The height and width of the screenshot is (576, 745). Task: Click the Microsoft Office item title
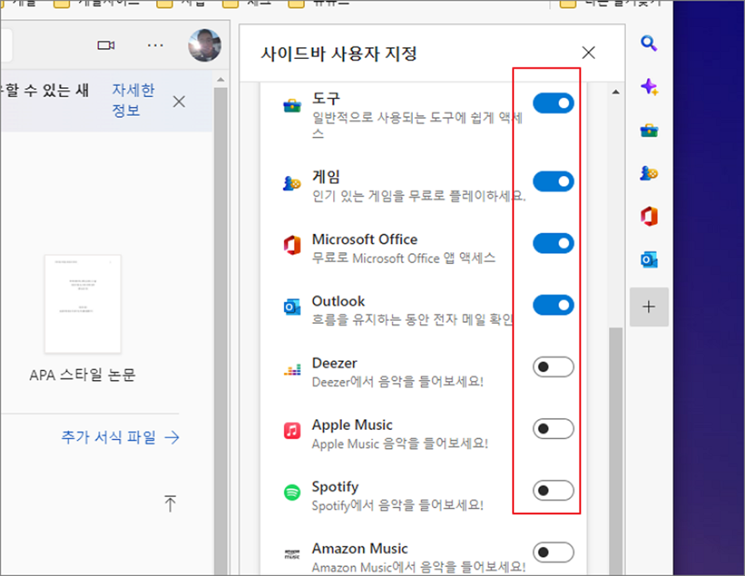pyautogui.click(x=365, y=239)
